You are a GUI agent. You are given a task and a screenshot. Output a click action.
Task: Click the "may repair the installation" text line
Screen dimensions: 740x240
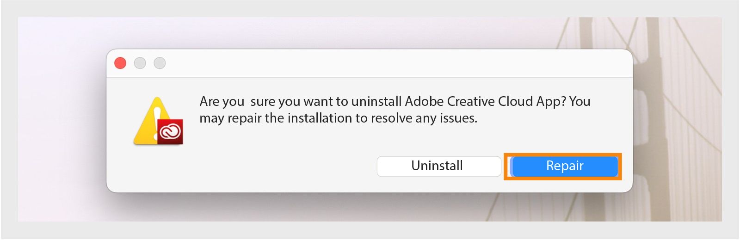338,118
